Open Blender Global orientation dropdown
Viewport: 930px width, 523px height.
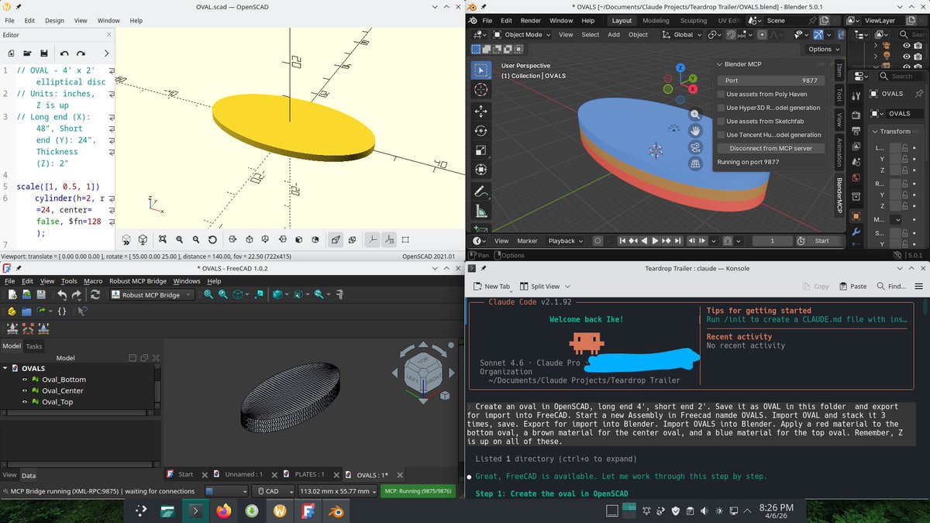[x=681, y=35]
